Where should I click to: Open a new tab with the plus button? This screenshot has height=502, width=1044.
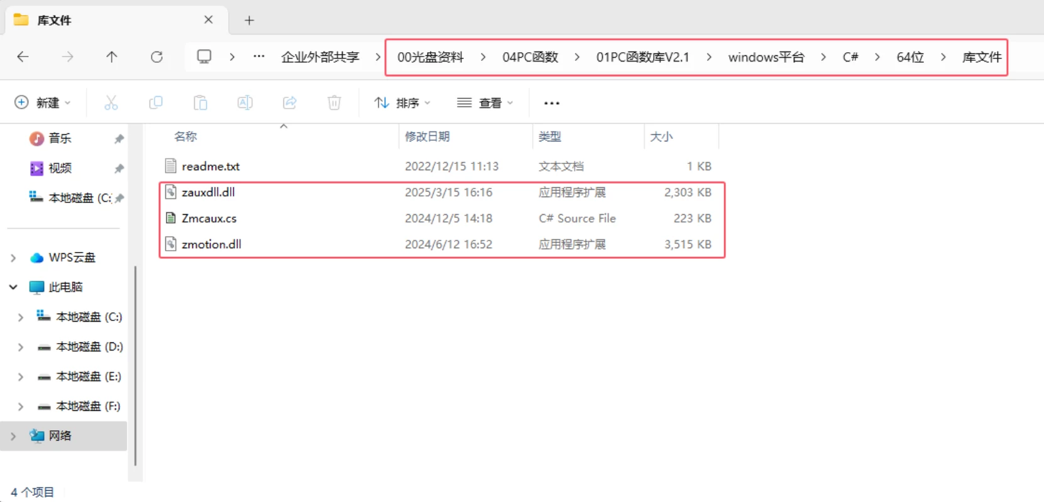[250, 21]
